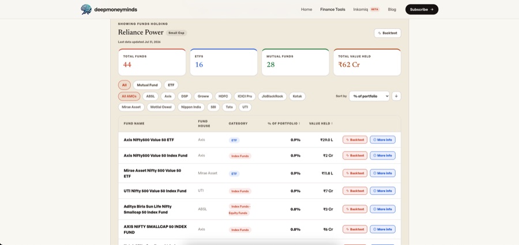The width and height of the screenshot is (519, 245).
Task: Select fund name Mirae Asset Nifty 500 Value 50 ETF
Action: click(153, 173)
